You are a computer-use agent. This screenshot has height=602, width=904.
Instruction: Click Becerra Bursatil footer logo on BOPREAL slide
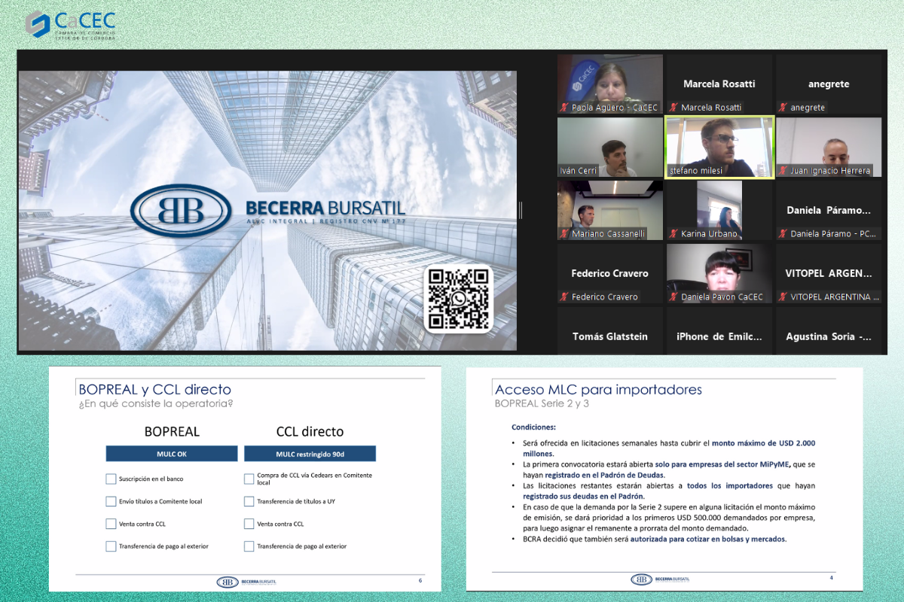247,582
